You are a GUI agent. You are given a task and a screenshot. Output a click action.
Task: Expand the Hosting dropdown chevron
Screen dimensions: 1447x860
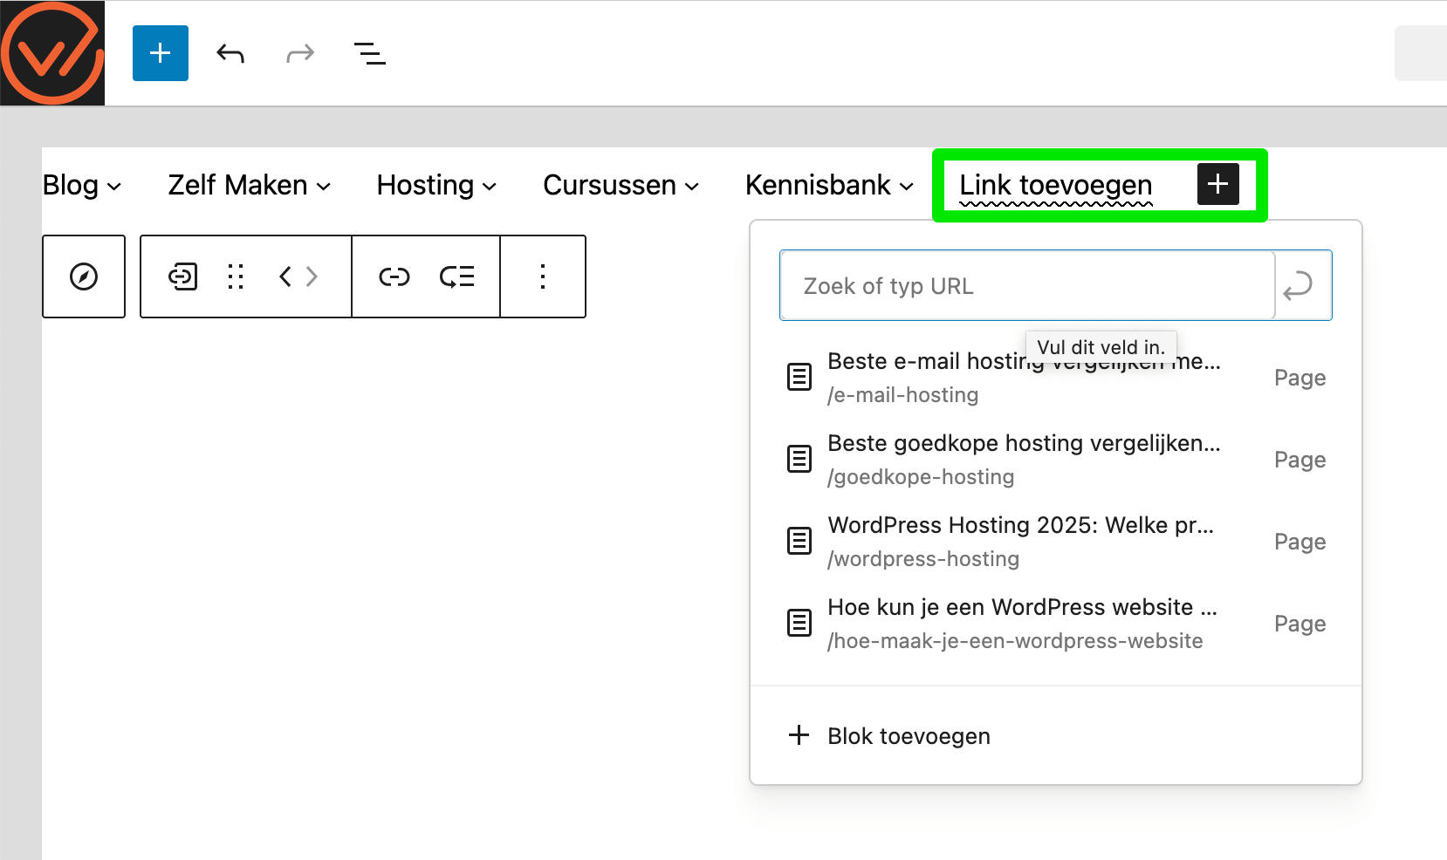pyautogui.click(x=490, y=186)
